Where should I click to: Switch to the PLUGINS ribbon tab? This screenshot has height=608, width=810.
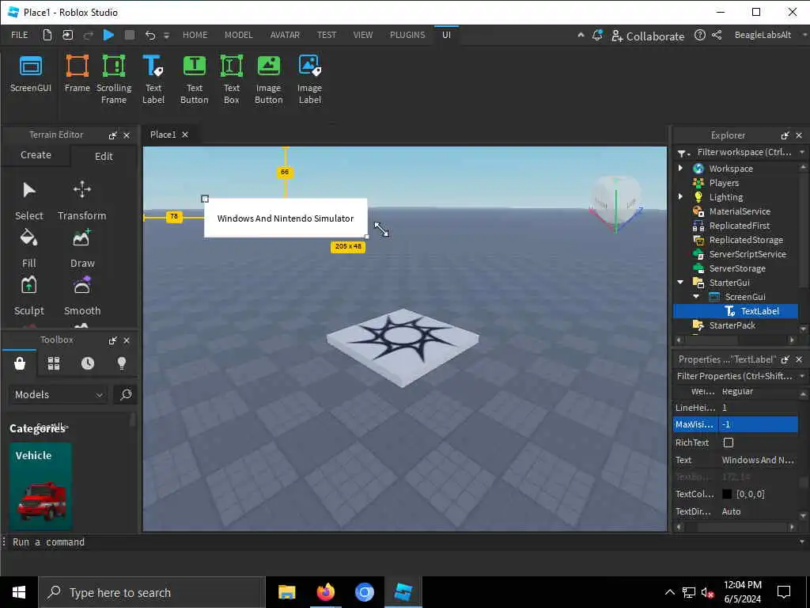pos(407,35)
